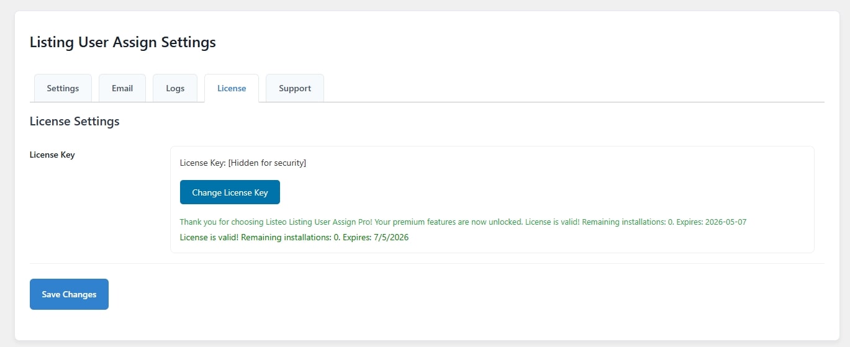Click empty space inside the license key panel

tap(559, 186)
